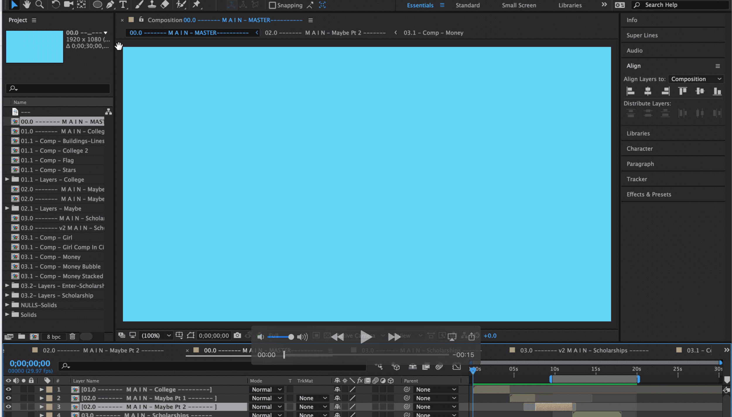Open the Effects & Presets panel
Screen dimensions: 732x417
pos(649,194)
